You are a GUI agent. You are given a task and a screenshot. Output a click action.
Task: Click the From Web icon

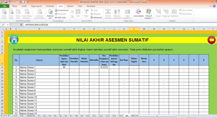11,14
